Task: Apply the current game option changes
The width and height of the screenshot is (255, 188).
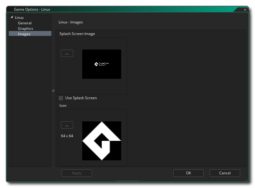Action: pos(77,173)
